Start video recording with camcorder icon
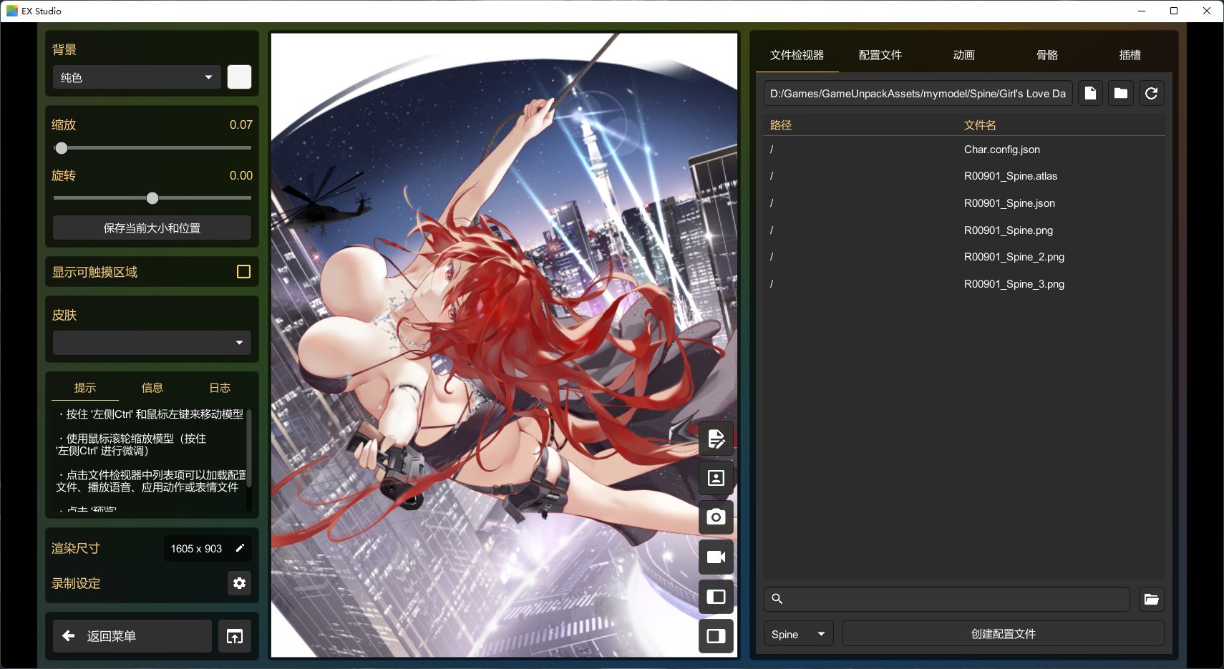 (x=716, y=557)
